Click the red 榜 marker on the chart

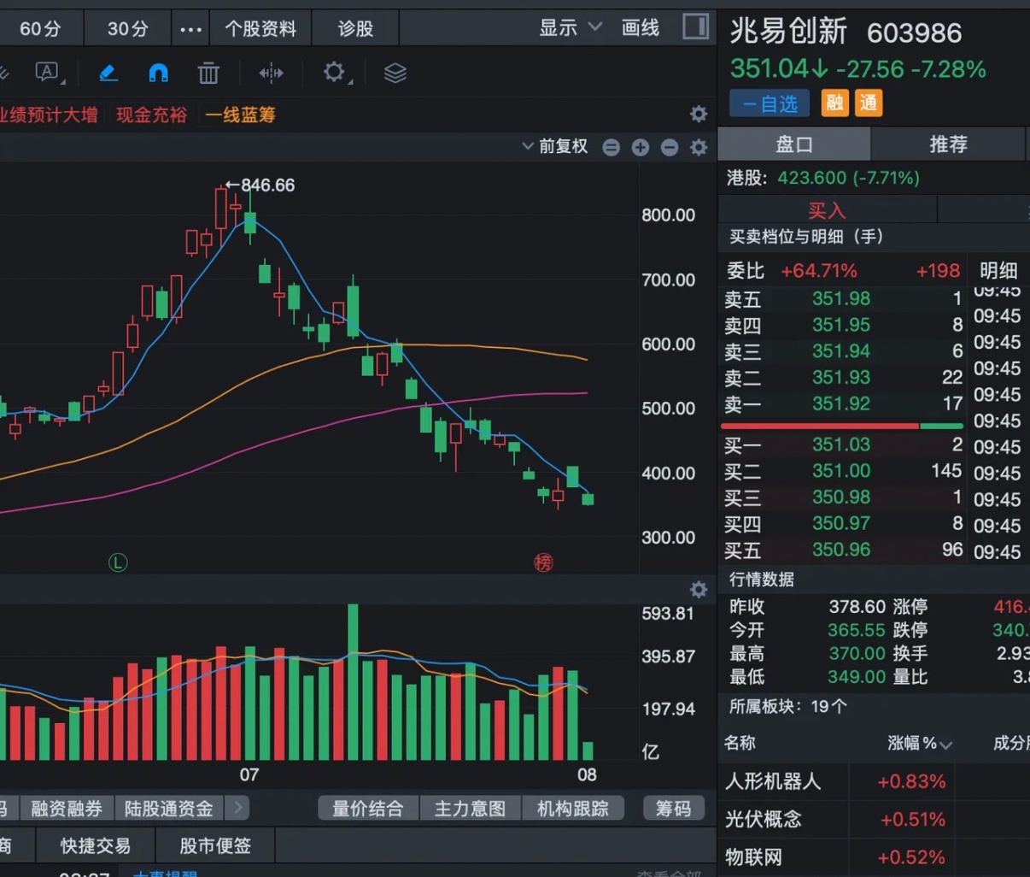pyautogui.click(x=543, y=562)
